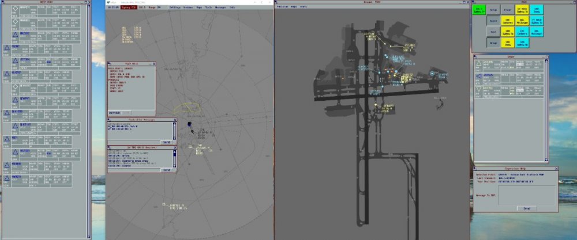This screenshot has height=240, width=577.
Task: Click the blue aircraft symbol on radar center
Action: pyautogui.click(x=189, y=124)
